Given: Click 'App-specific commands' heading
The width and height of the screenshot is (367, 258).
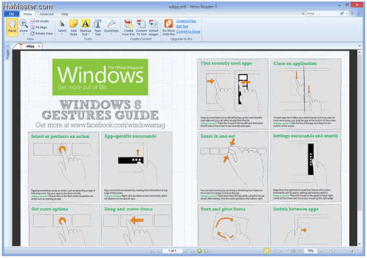Looking at the screenshot, I should (x=130, y=136).
